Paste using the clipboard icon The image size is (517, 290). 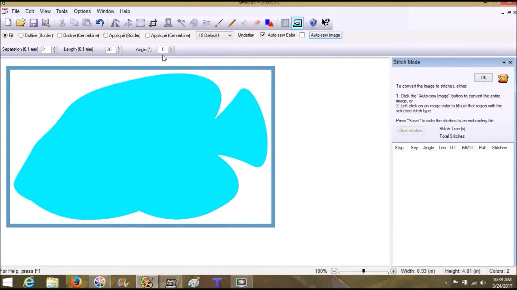[87, 23]
